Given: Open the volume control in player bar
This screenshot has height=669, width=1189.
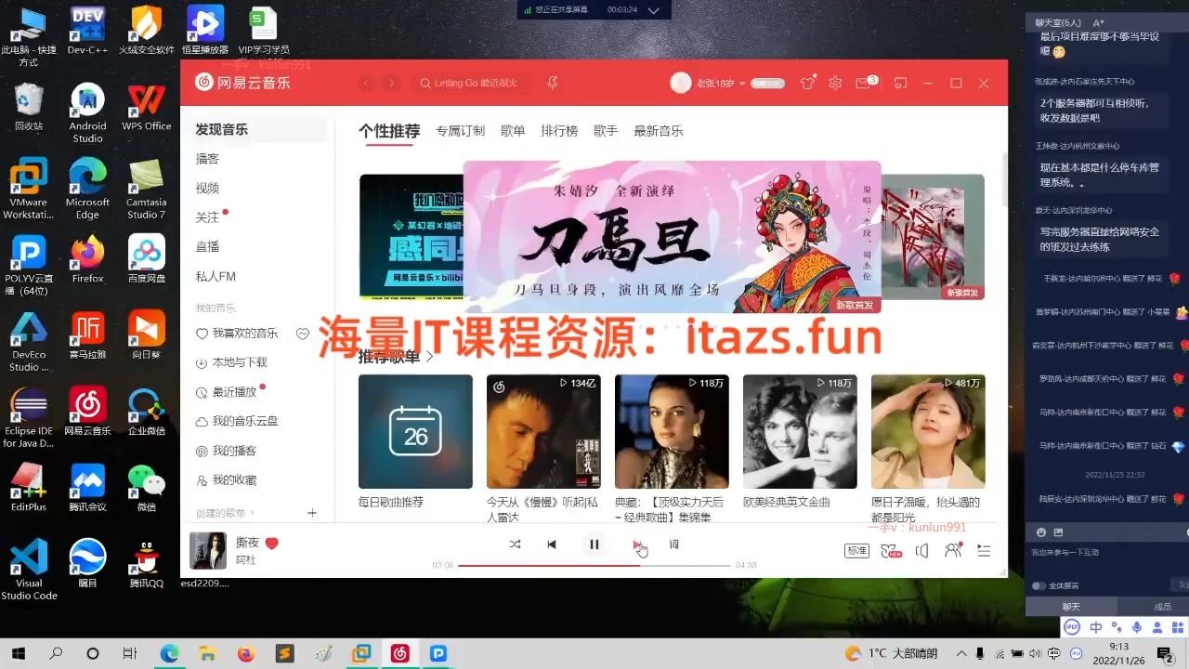Looking at the screenshot, I should [x=921, y=551].
